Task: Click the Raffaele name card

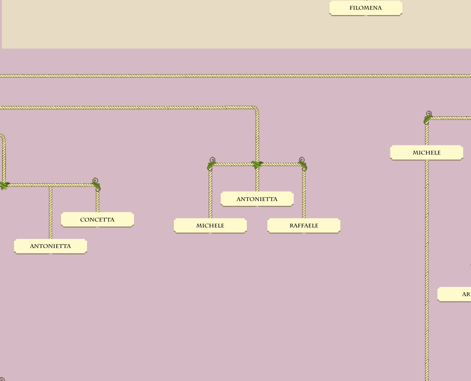Action: [x=304, y=225]
